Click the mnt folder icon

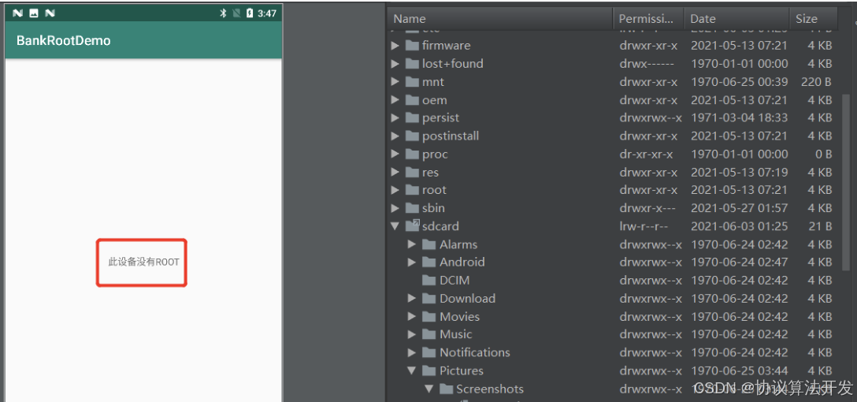412,82
